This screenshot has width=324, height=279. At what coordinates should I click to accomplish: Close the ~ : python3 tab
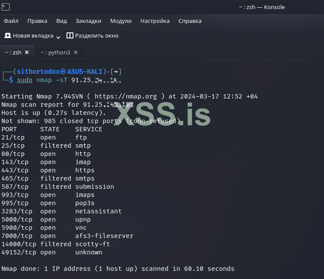point(76,52)
